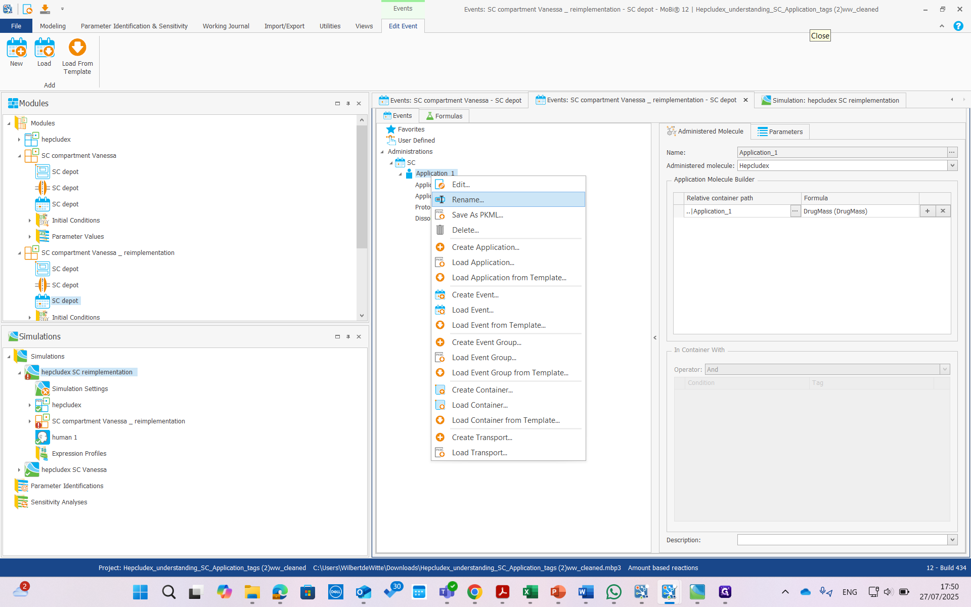Viewport: 971px width, 607px height.
Task: Expand the hepcludex SC Vanessa simulation
Action: 19,470
